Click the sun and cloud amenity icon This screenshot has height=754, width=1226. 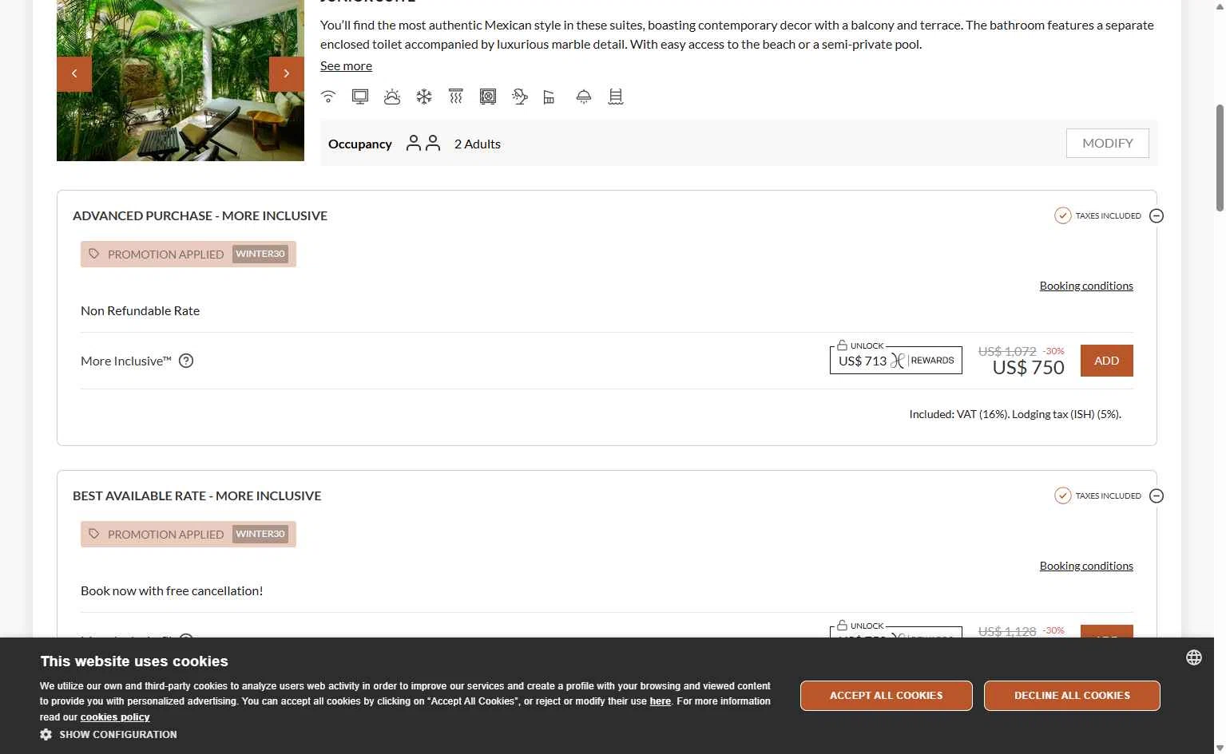(x=392, y=97)
